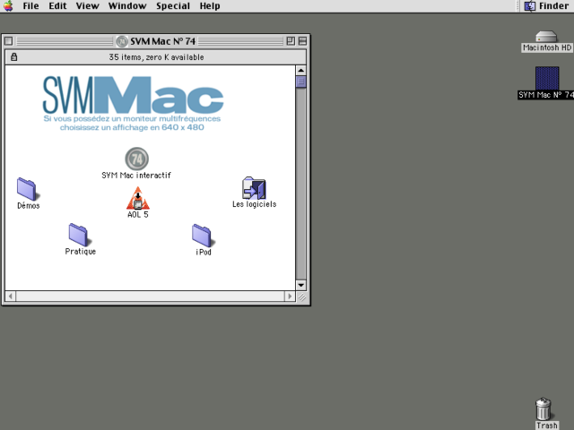Viewport: 574px width, 430px height.
Task: Click the '35 items, zero K available' text
Action: pyautogui.click(x=156, y=57)
